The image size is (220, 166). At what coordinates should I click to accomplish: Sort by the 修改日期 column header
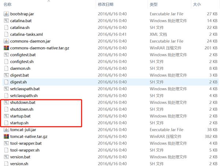(x=106, y=4)
